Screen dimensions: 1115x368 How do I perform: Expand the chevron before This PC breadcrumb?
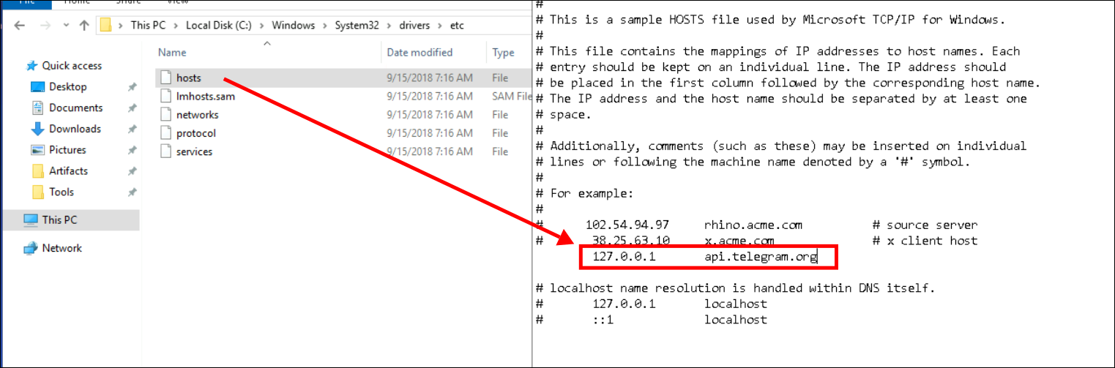[122, 26]
